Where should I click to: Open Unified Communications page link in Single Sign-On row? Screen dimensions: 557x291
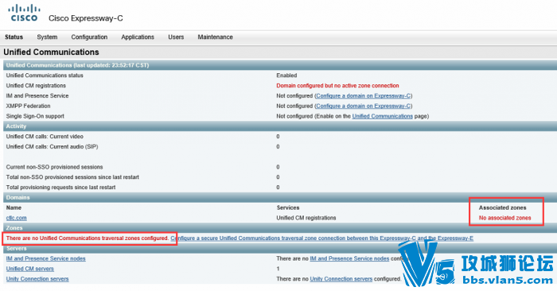pyautogui.click(x=382, y=116)
